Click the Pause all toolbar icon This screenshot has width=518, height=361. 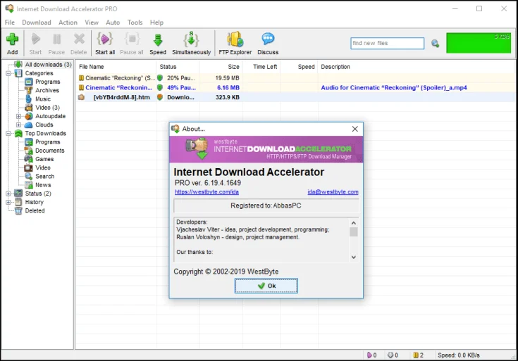click(132, 43)
